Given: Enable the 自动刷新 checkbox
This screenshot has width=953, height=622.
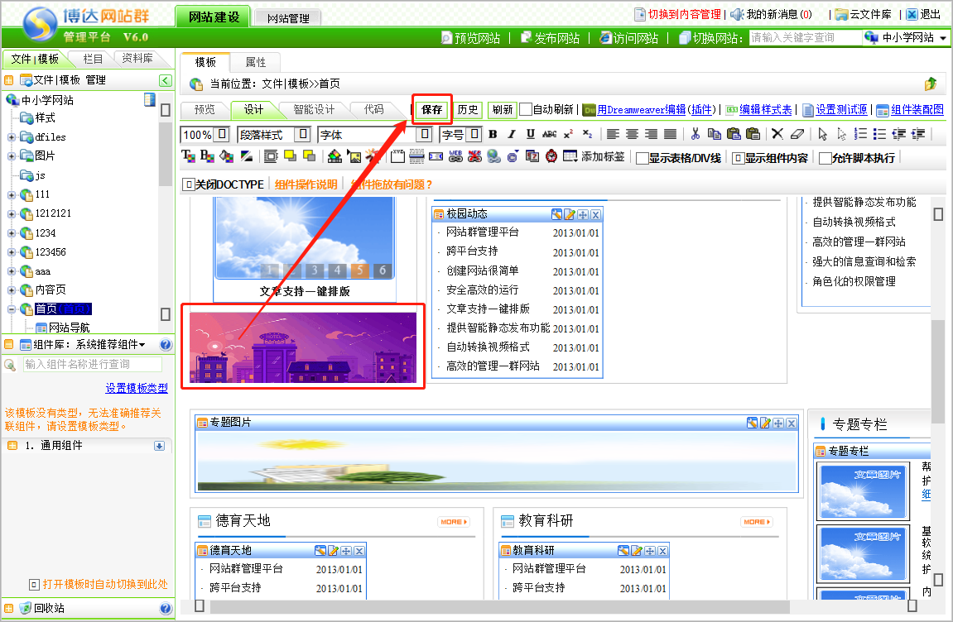Looking at the screenshot, I should click(x=526, y=109).
